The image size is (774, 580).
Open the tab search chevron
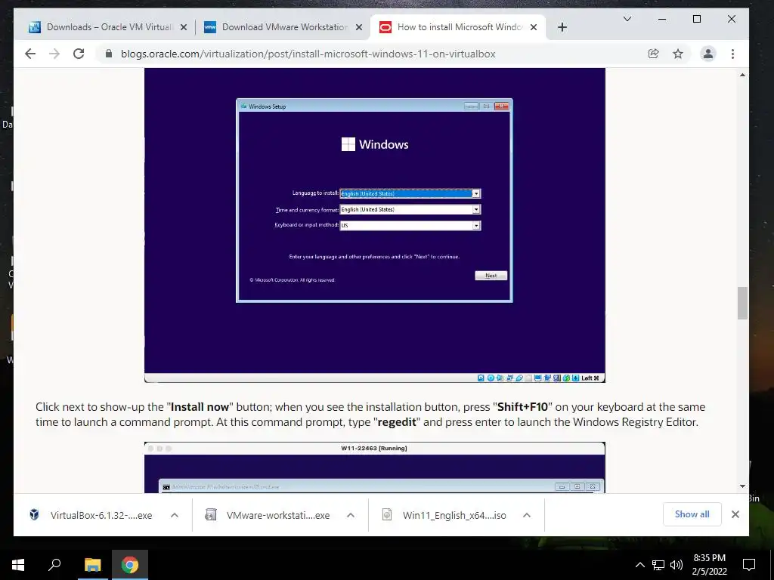point(627,19)
